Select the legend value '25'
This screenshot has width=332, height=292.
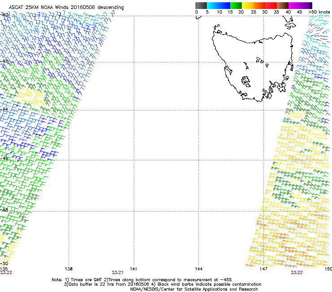pyautogui.click(x=253, y=12)
